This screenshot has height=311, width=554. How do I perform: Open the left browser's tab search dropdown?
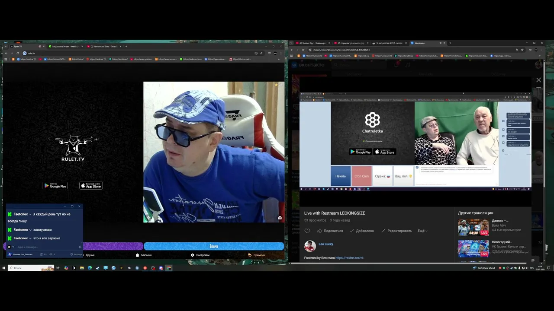(x=6, y=46)
